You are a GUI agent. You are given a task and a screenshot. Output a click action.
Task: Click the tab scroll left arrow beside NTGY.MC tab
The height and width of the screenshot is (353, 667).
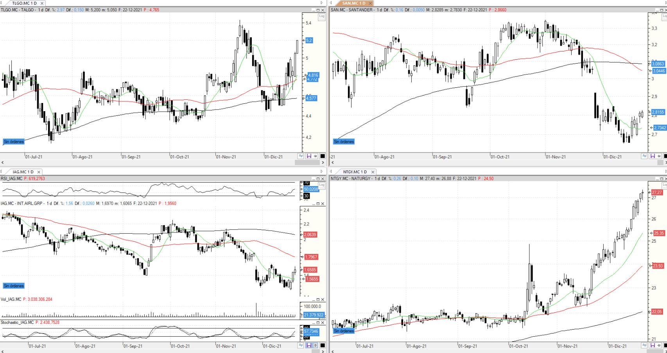tap(332, 172)
